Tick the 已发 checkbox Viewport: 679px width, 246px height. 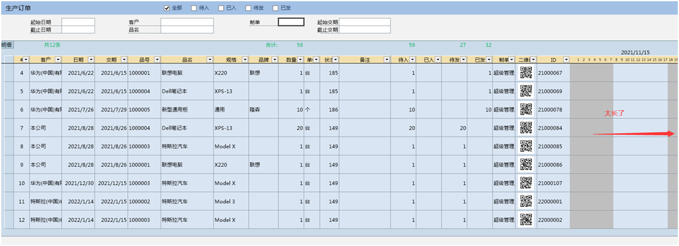(275, 8)
